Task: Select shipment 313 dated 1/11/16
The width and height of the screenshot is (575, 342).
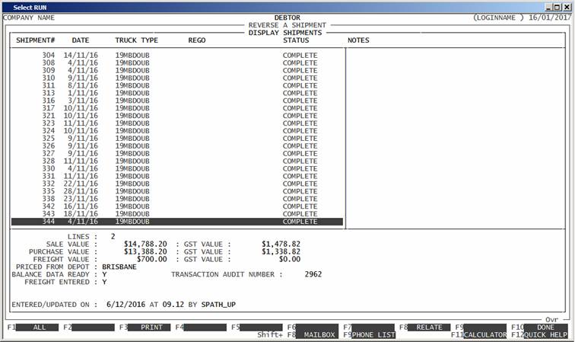Action: [x=177, y=93]
